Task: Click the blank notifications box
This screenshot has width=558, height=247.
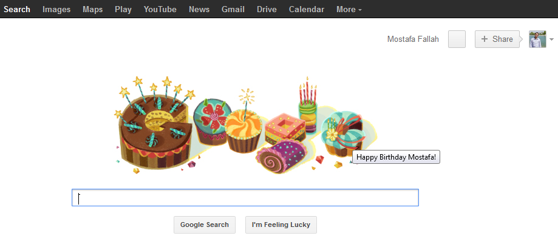Action: 457,39
